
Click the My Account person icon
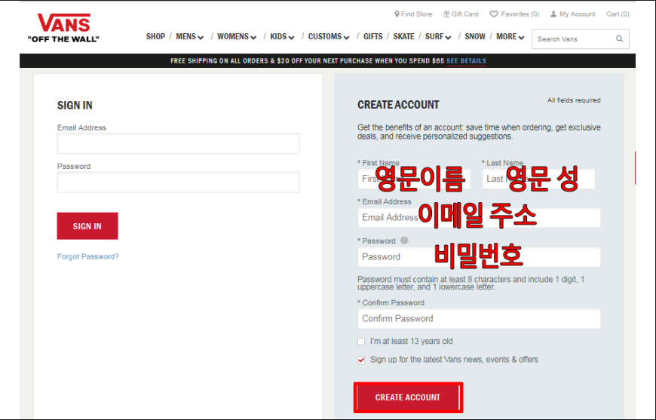[x=553, y=14]
